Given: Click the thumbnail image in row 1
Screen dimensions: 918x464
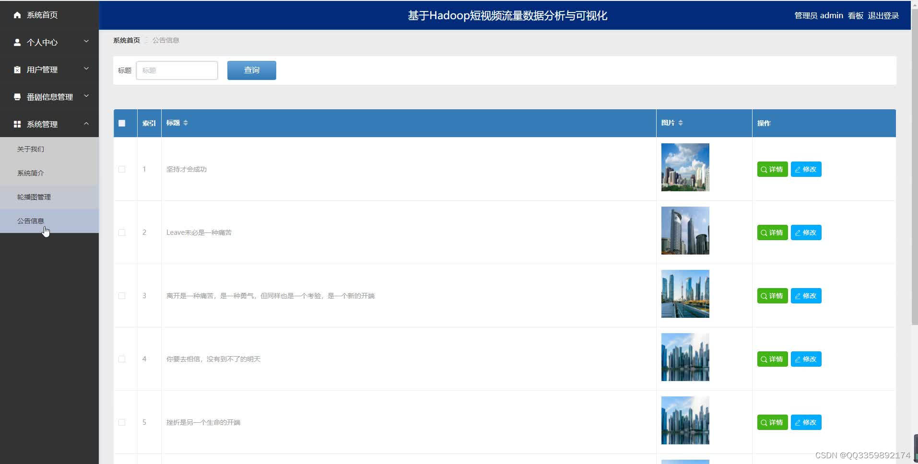Looking at the screenshot, I should (685, 167).
